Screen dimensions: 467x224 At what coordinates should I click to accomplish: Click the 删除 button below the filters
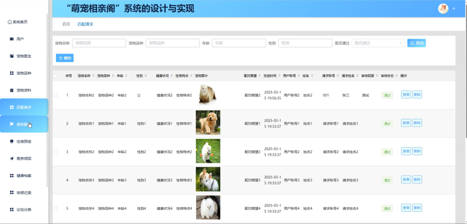point(65,58)
